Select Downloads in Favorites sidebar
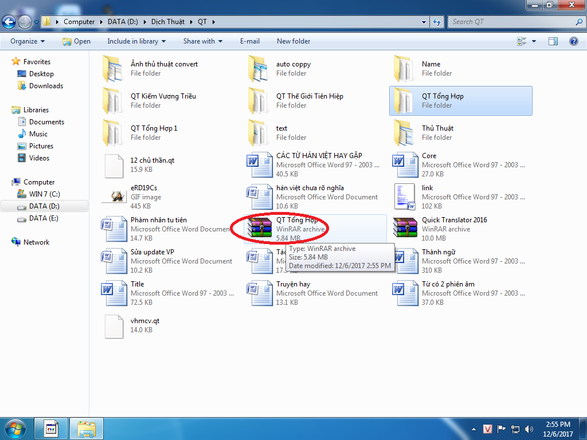 pos(46,86)
